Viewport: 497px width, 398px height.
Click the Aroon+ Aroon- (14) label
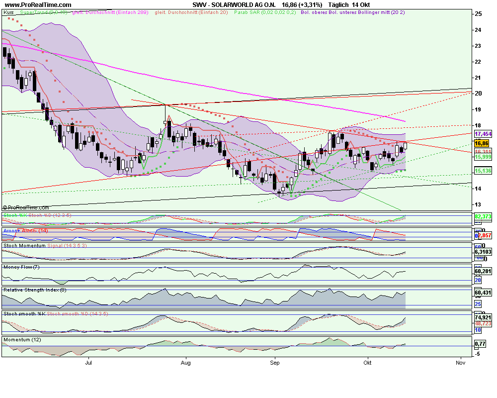click(26, 231)
